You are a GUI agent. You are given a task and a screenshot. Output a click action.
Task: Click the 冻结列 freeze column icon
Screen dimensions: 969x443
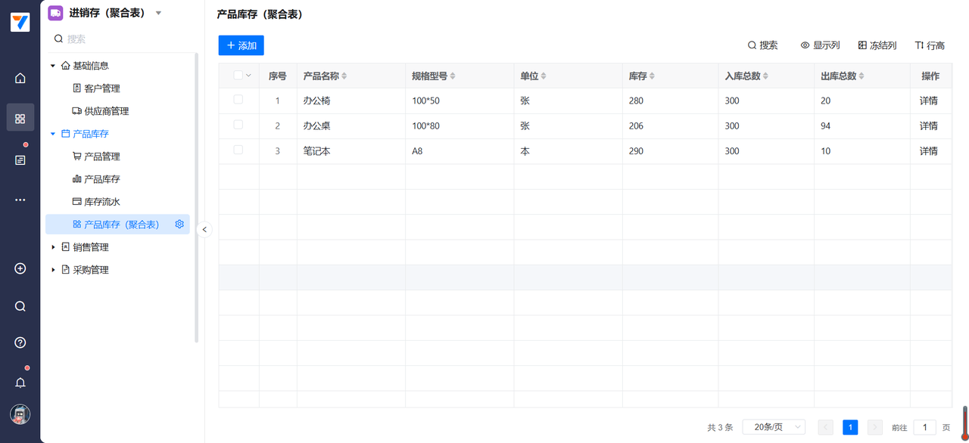(877, 45)
